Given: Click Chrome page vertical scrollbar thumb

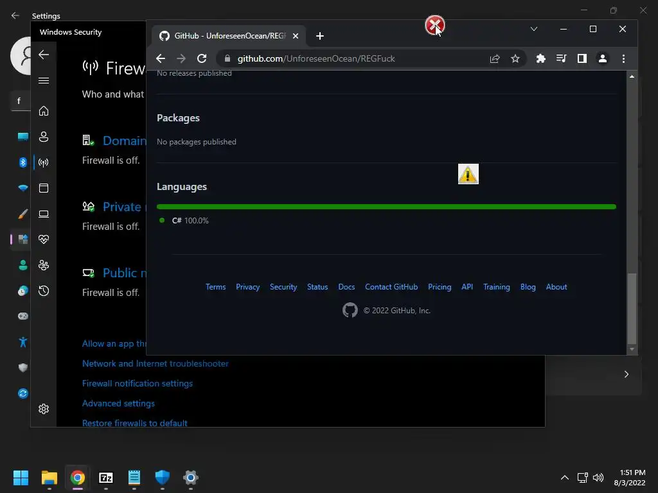Looking at the screenshot, I should (x=632, y=308).
